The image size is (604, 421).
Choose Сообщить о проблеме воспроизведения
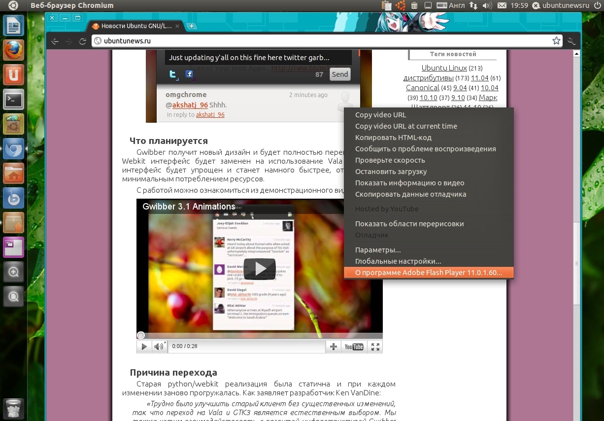(x=429, y=149)
